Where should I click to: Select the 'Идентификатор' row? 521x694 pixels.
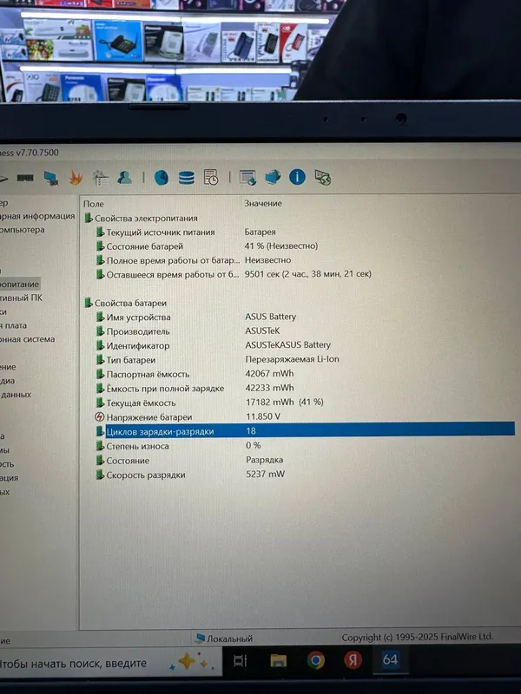pyautogui.click(x=138, y=345)
